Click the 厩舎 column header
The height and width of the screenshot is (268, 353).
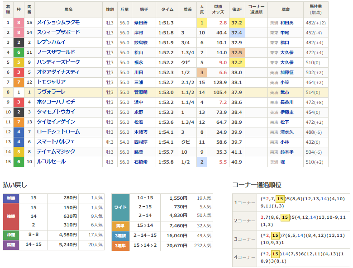pyautogui.click(x=286, y=9)
